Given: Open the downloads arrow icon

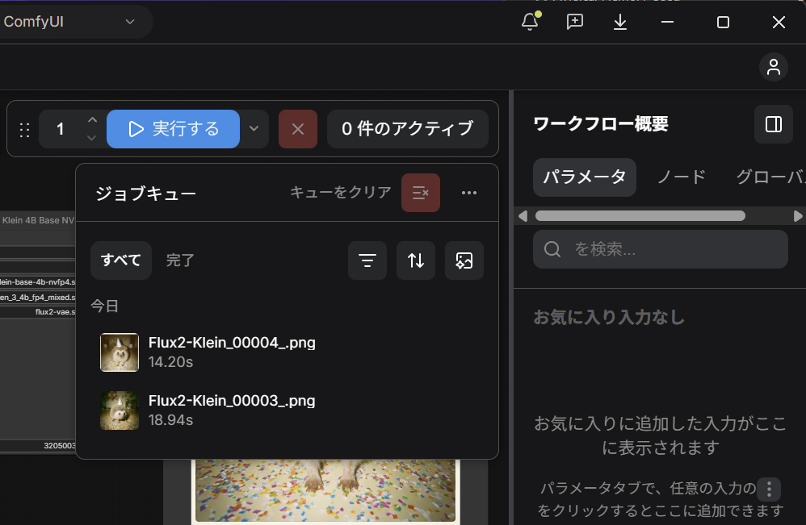Looking at the screenshot, I should (x=620, y=22).
